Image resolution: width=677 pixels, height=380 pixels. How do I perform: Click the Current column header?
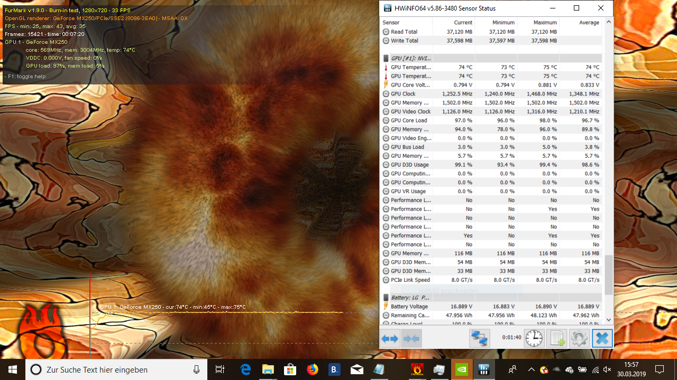[453, 22]
